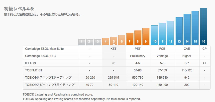Choose the highlighted level 5 bar
Screen dimensions: 215x102
coord(114,41)
